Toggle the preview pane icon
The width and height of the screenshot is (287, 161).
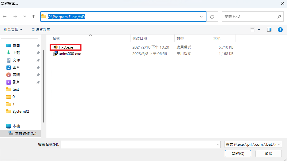pyautogui.click(x=269, y=30)
